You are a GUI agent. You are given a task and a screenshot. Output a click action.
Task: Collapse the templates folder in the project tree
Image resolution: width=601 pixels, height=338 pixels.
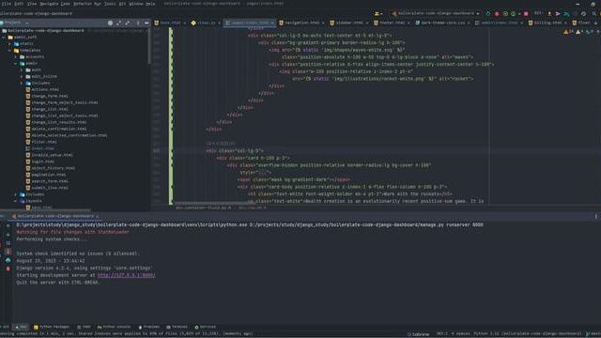pyautogui.click(x=10, y=50)
